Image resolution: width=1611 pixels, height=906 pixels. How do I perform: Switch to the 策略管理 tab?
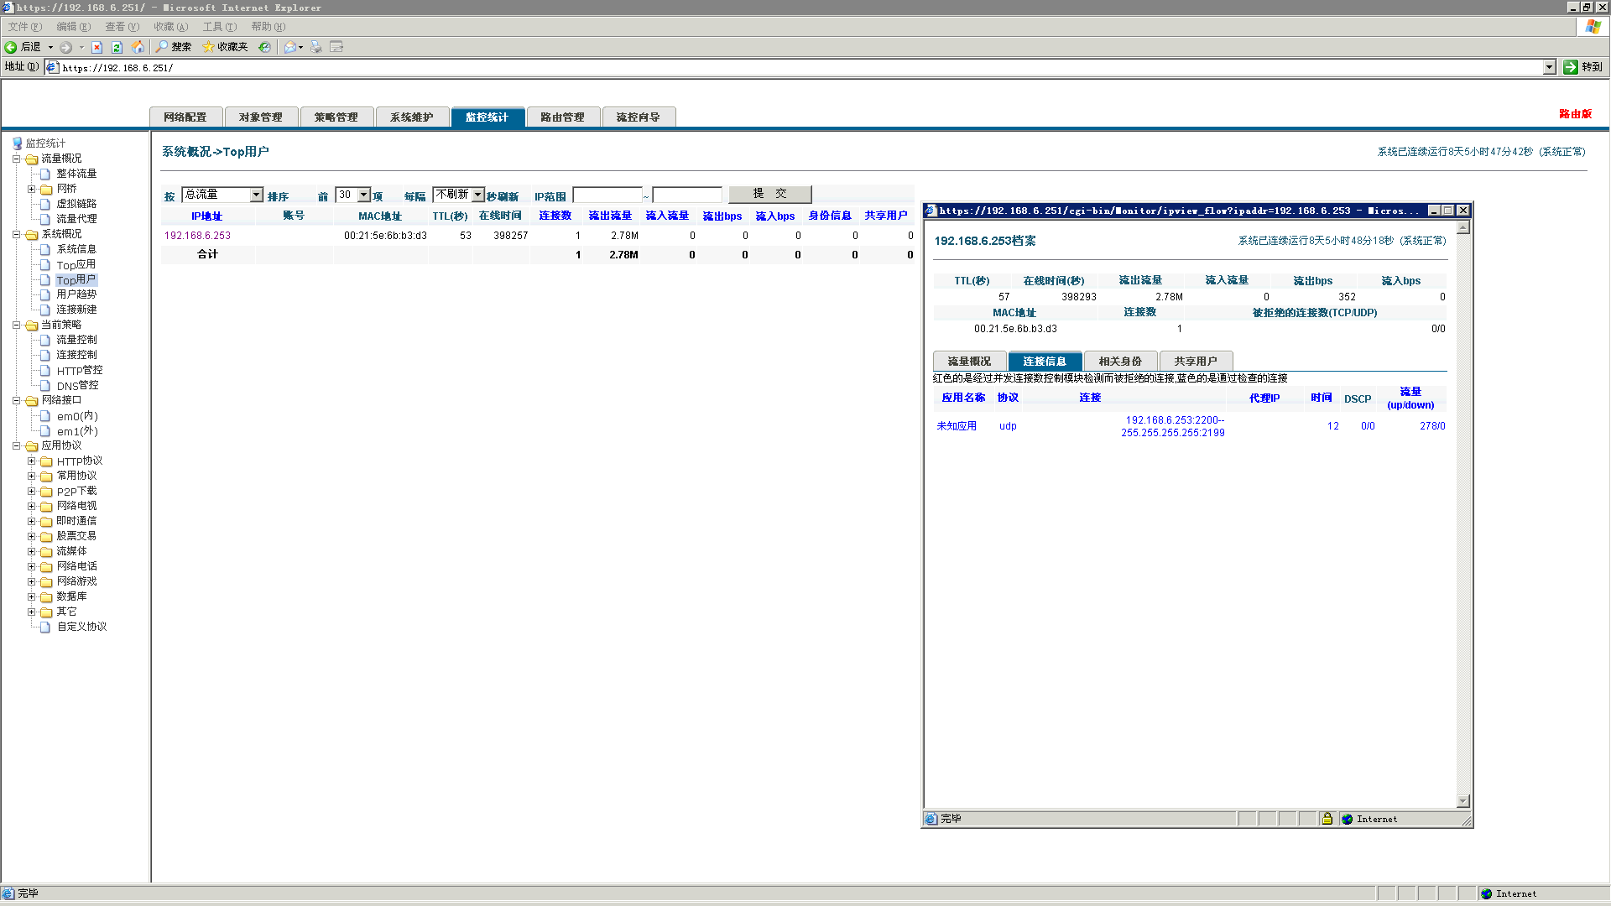tap(336, 117)
